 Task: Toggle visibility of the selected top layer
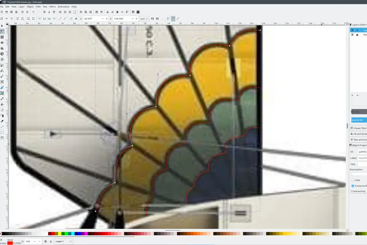[x=352, y=30]
